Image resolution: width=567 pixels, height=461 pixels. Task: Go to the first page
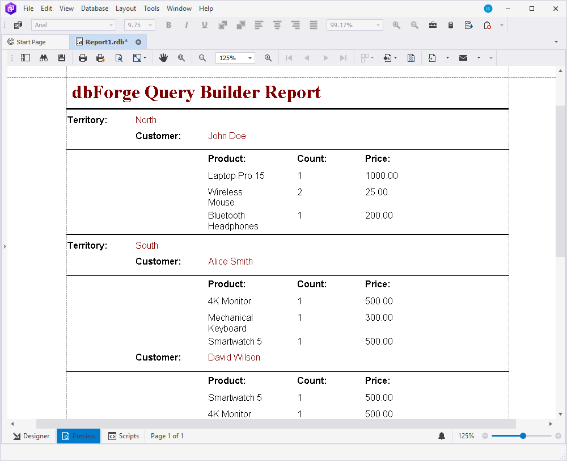[x=289, y=58]
